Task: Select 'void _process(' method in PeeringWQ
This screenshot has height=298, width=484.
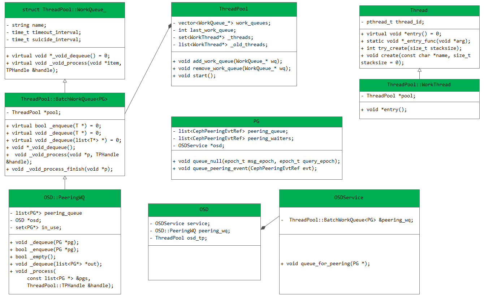Action: (x=33, y=271)
